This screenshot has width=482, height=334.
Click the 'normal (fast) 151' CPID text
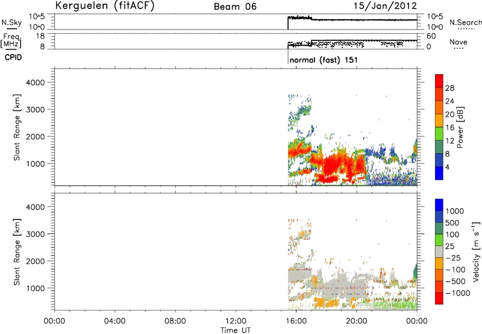[x=324, y=60]
